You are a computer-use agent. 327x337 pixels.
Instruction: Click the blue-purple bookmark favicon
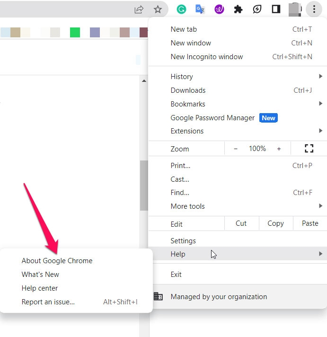click(95, 33)
